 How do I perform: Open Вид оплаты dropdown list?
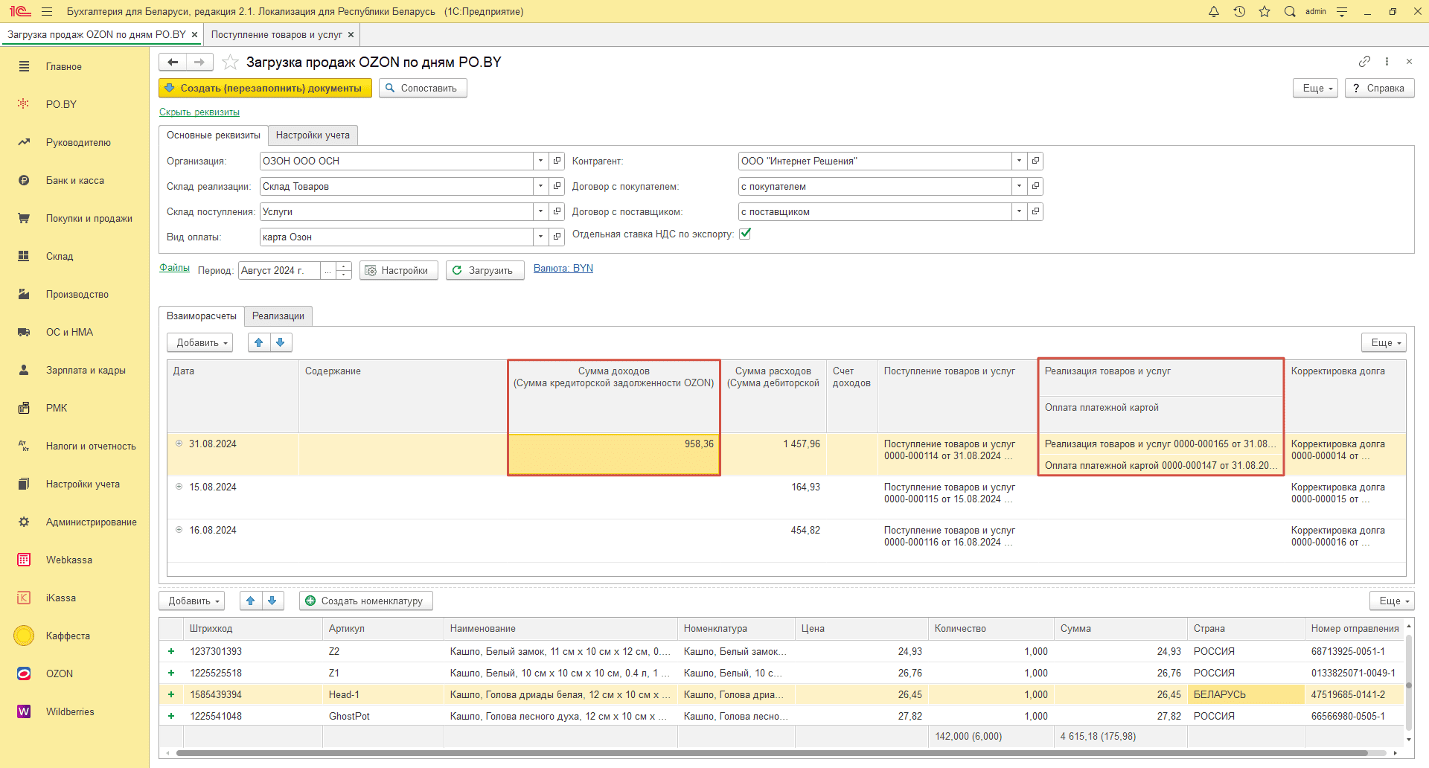click(x=541, y=237)
